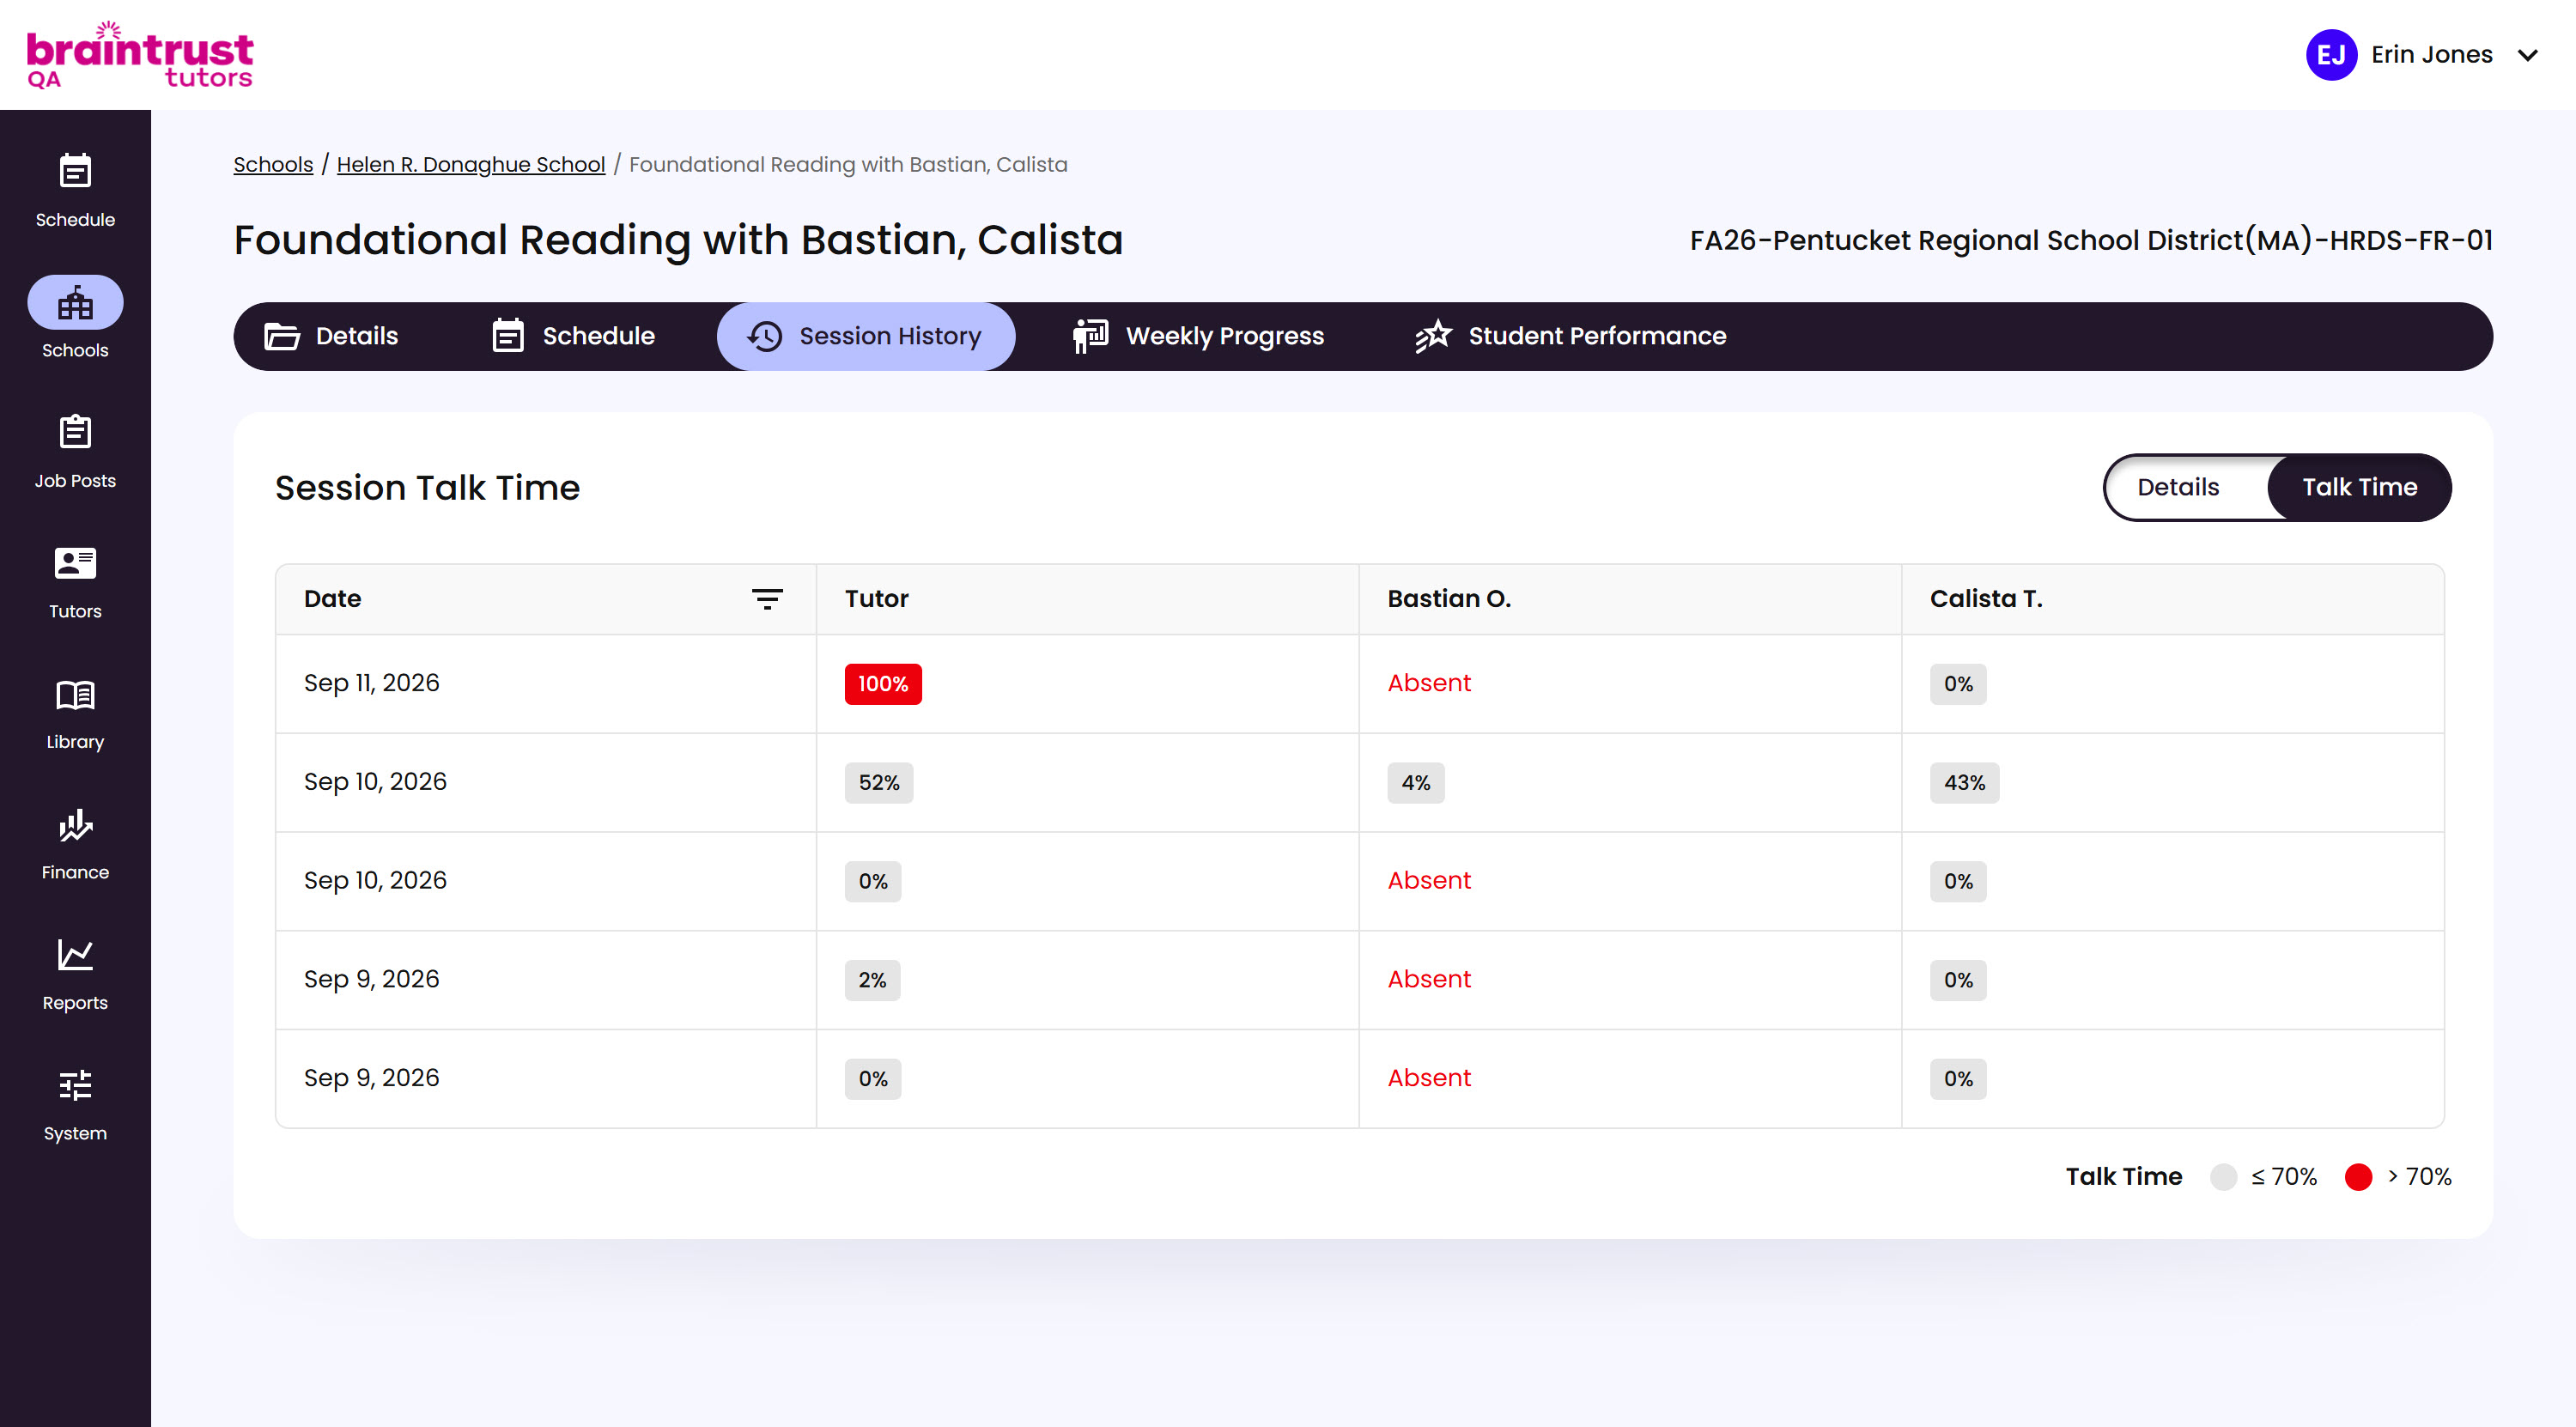Open Job Posts in the sidebar
This screenshot has width=2576, height=1427.
click(75, 452)
